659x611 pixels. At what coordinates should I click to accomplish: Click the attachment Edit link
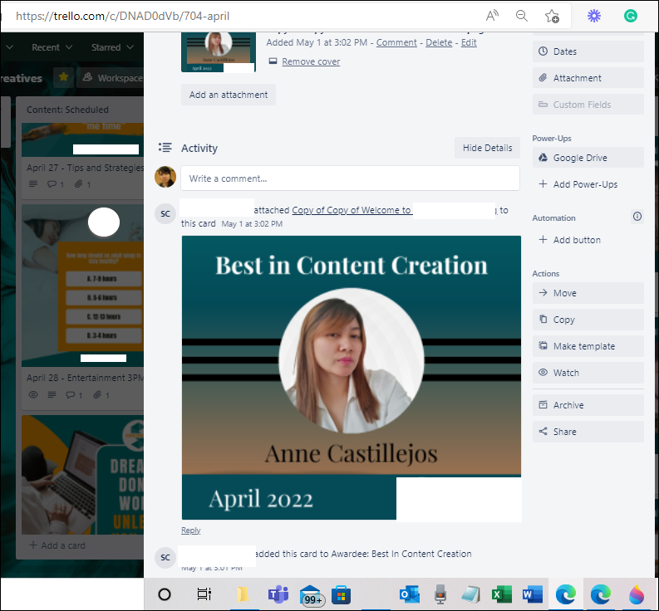469,42
